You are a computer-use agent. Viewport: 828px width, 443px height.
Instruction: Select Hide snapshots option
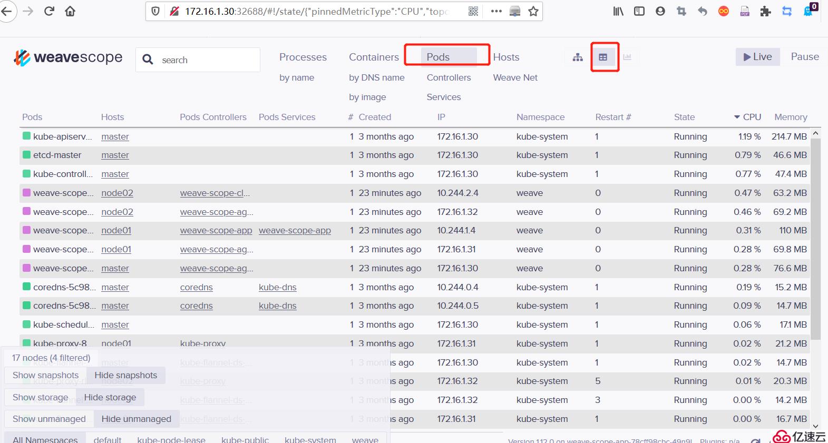click(126, 375)
